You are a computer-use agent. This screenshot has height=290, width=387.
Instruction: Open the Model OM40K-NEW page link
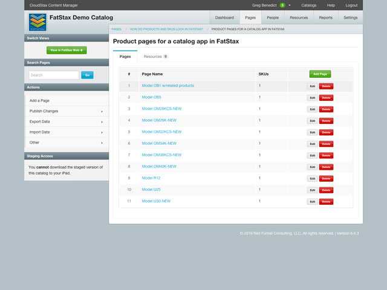[x=159, y=167]
